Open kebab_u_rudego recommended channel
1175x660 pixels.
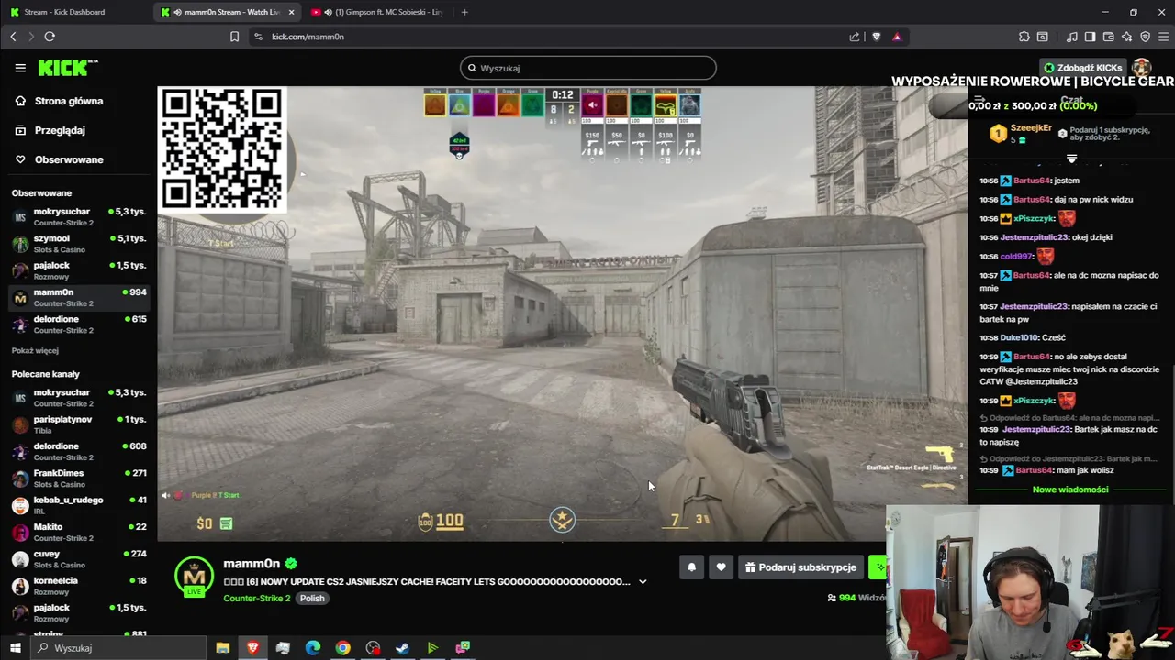[x=78, y=505]
